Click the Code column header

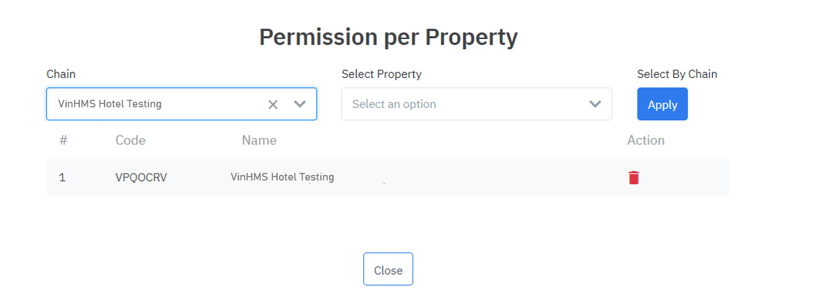[x=130, y=140]
